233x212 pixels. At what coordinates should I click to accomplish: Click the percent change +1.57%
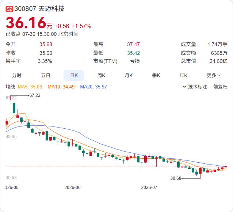tap(81, 26)
